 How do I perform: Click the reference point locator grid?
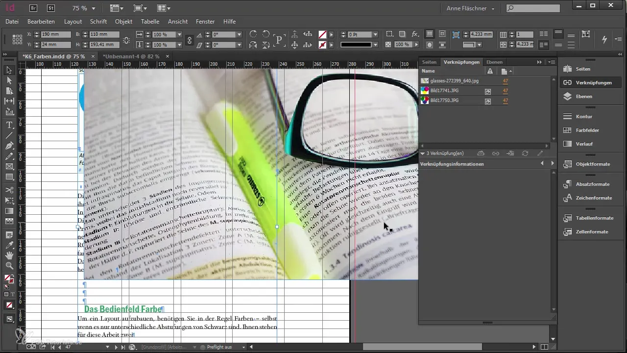17,39
